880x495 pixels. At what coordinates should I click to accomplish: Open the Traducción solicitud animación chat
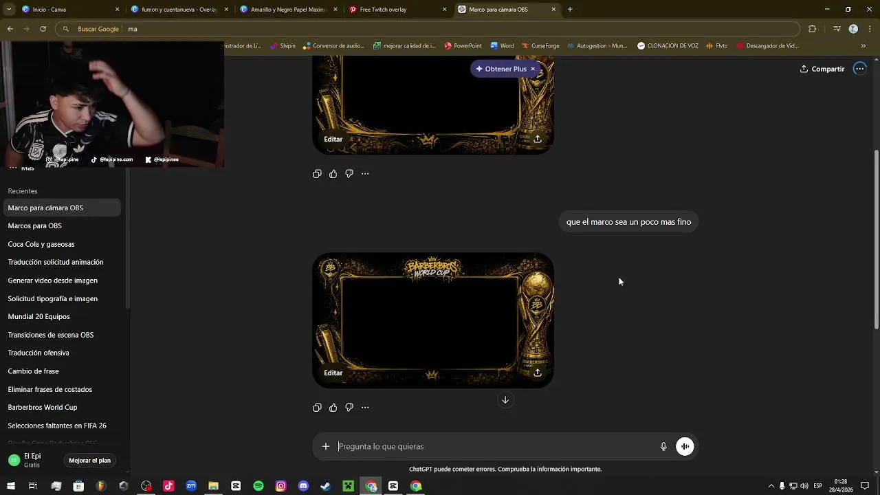tap(60, 262)
